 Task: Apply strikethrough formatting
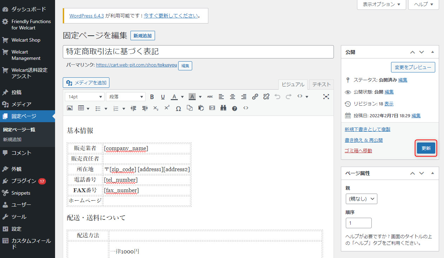coord(210,97)
